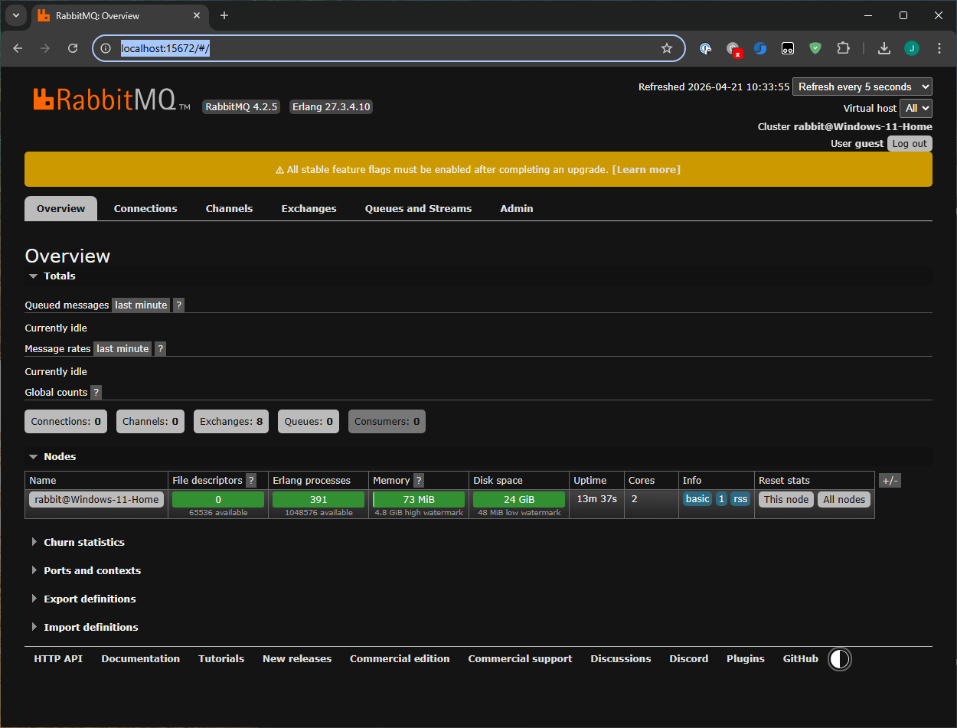Open the Chrome three-dot menu
The width and height of the screenshot is (957, 728).
pos(939,48)
